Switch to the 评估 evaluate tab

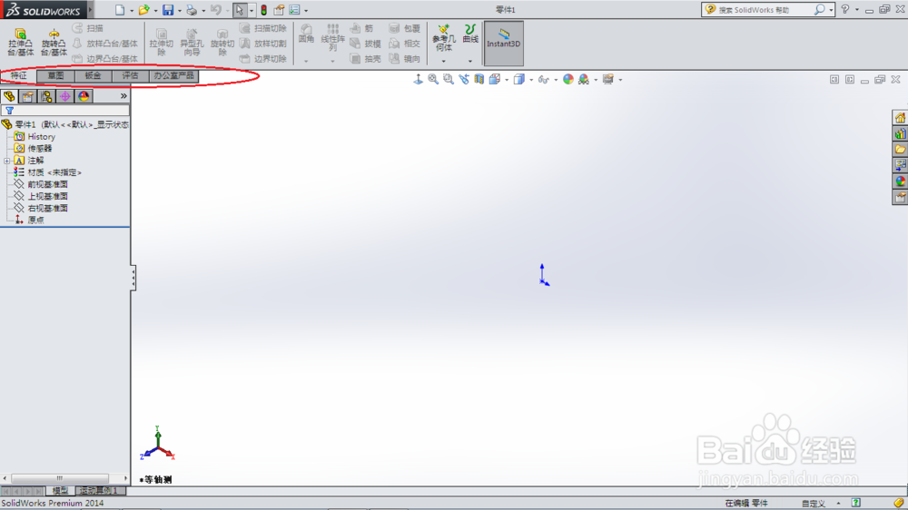click(x=130, y=76)
